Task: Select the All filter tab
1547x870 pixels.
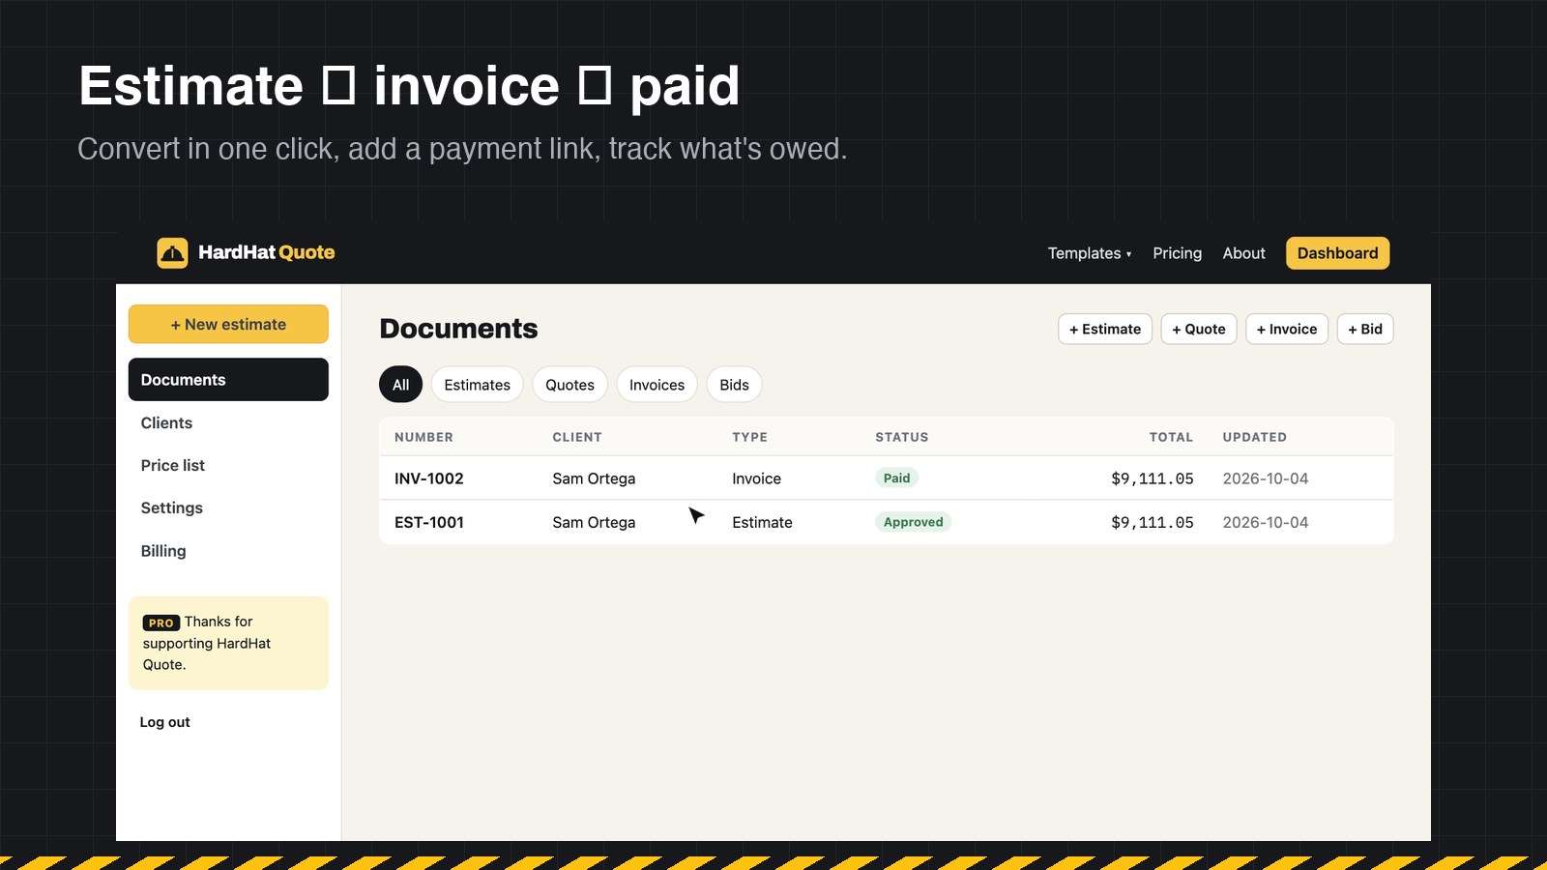Action: (401, 385)
